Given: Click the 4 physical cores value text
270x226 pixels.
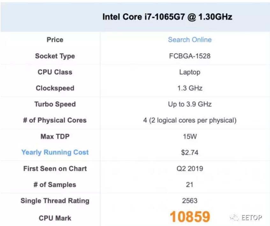Looking at the screenshot, I should click(190, 120).
